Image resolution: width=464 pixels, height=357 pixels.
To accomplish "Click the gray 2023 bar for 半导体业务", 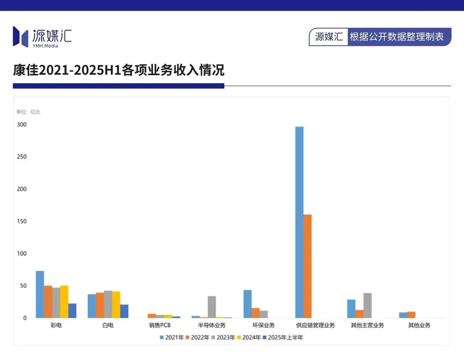I will click(212, 307).
